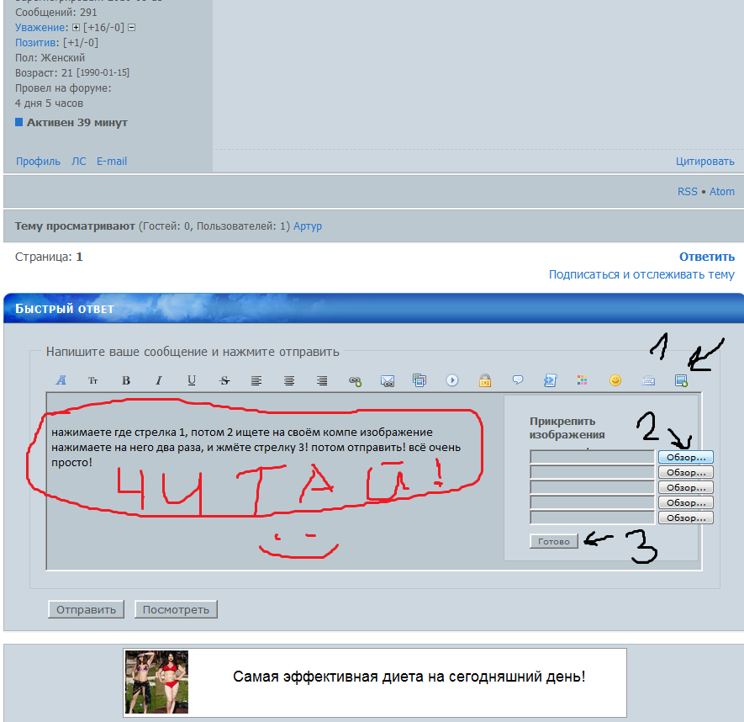Insert code block with the script icon

tap(550, 380)
